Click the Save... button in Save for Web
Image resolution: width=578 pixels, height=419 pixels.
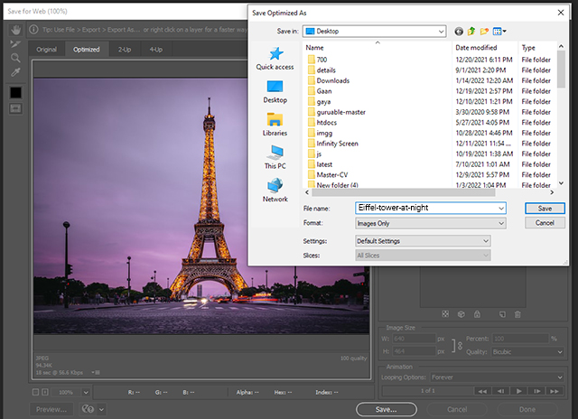(387, 409)
